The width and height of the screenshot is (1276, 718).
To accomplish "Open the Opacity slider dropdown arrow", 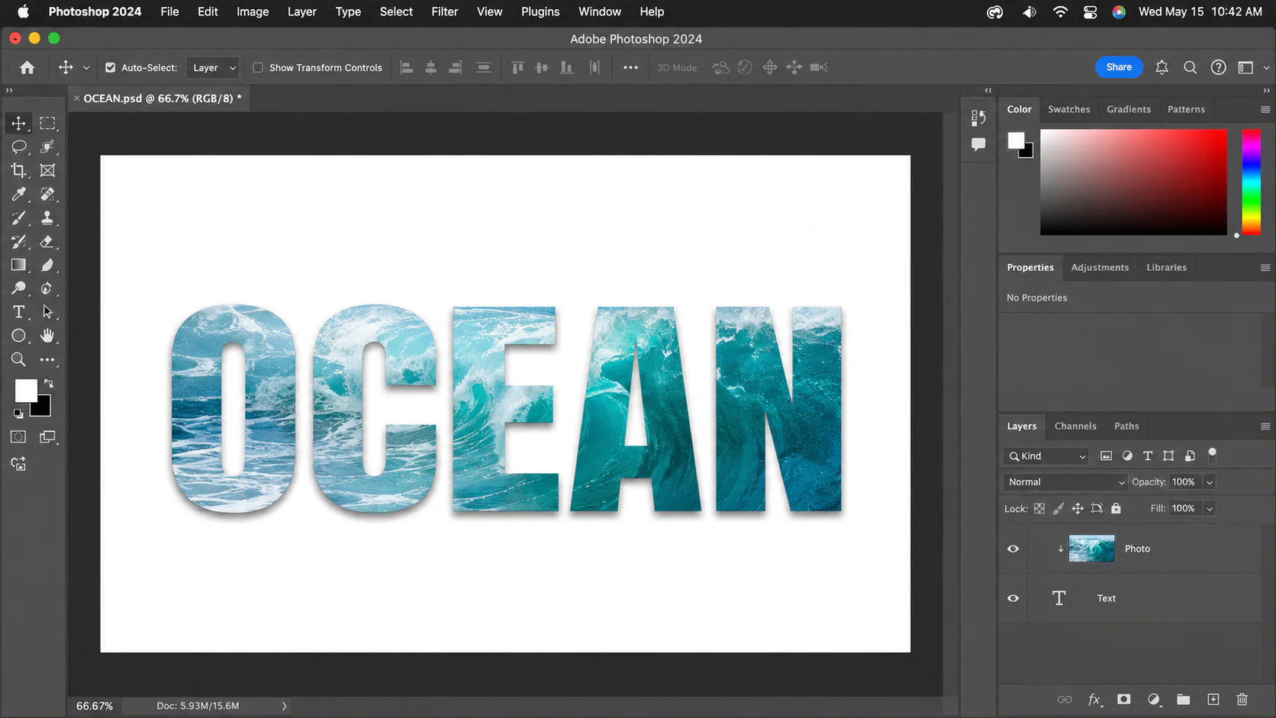I will [1210, 482].
